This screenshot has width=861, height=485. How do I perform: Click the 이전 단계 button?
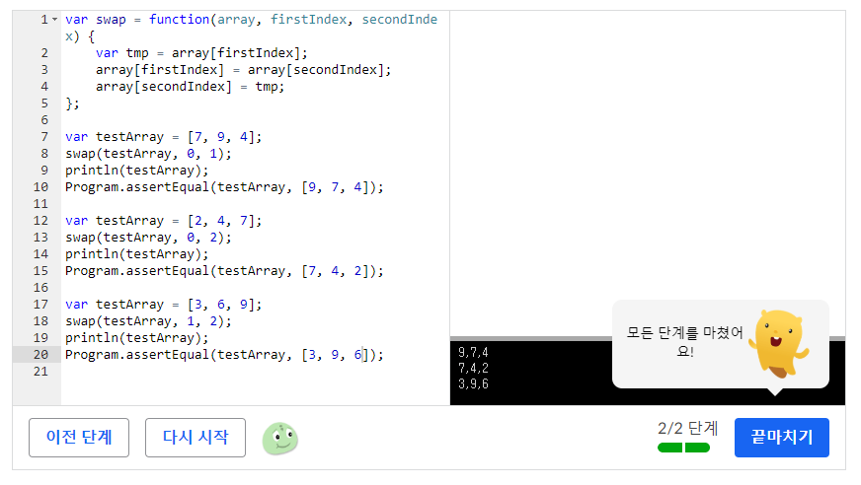(x=79, y=438)
